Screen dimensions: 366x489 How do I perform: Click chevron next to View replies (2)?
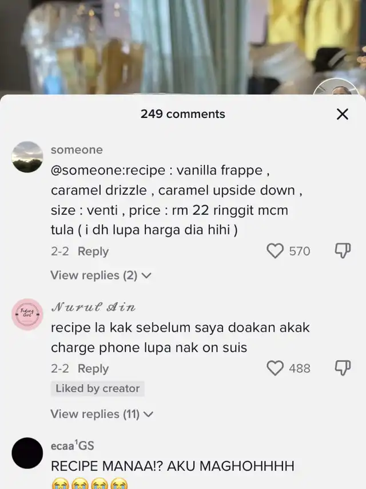pyautogui.click(x=146, y=275)
